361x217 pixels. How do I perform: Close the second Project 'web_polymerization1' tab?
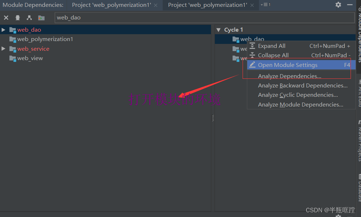coord(252,5)
